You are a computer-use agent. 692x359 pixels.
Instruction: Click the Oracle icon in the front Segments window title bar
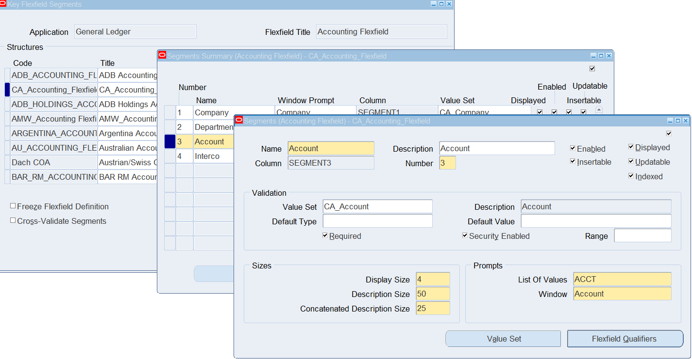(239, 121)
